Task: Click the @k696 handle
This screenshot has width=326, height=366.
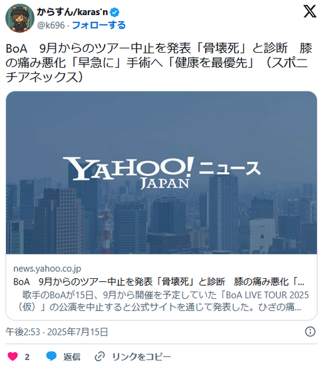Action: [51, 25]
